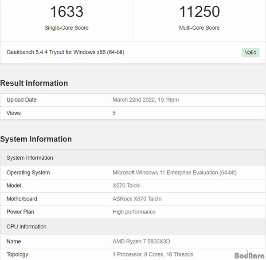Select the single-core score value 1633

pos(66,12)
